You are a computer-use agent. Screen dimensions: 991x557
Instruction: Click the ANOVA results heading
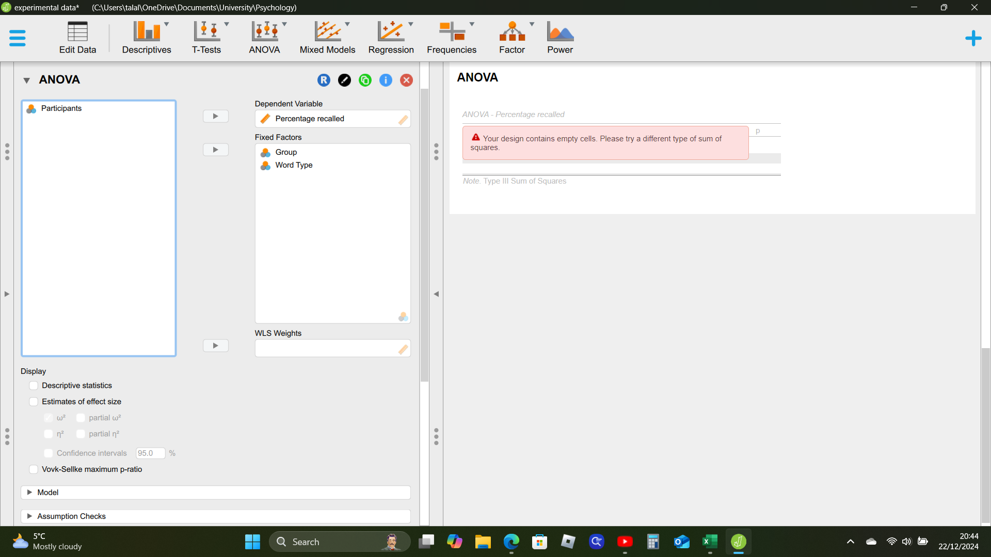point(477,77)
